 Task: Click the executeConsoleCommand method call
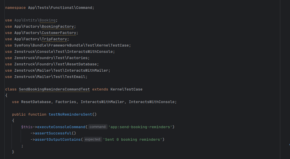click(x=61, y=127)
